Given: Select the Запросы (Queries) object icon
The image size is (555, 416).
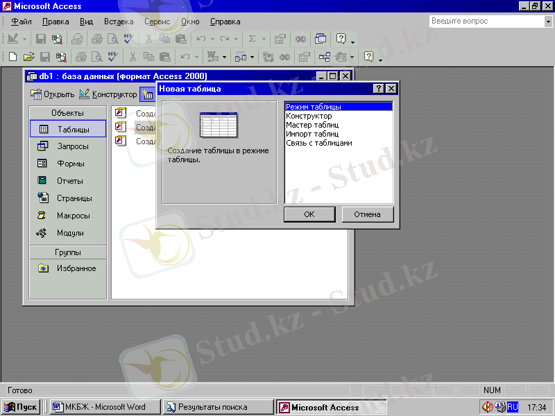Looking at the screenshot, I should point(43,146).
